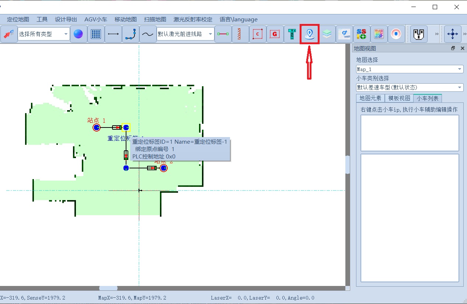Viewport: 467px width, 304px height.
Task: Open the '设计导出' menu
Action: point(66,20)
